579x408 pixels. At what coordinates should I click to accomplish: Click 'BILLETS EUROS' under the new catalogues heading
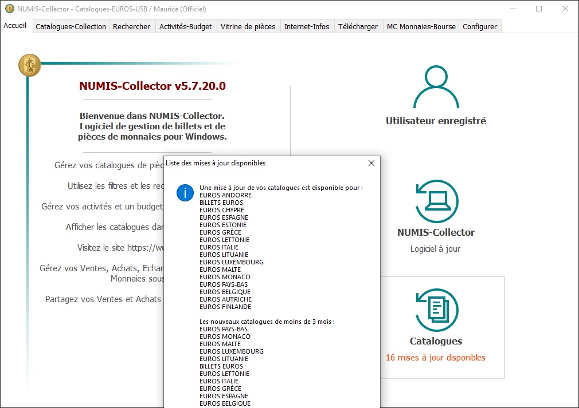[x=221, y=366]
